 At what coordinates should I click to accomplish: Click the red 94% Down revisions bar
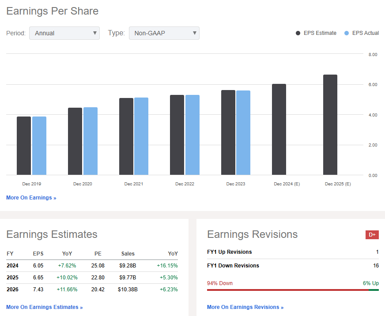click(288, 290)
